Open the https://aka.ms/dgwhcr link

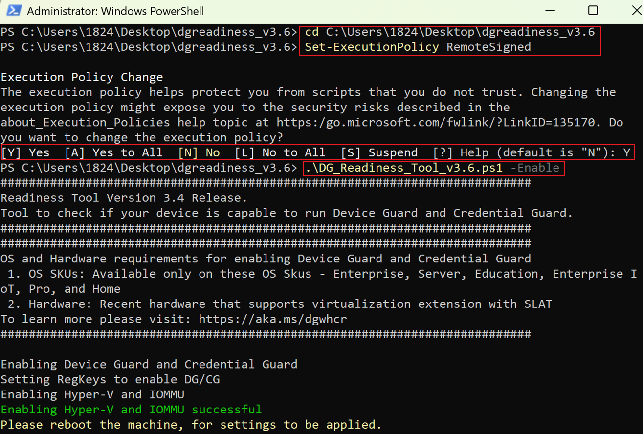click(273, 319)
